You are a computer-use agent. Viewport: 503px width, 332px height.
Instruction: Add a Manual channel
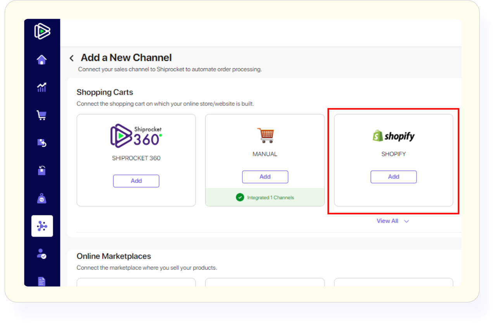tap(265, 177)
